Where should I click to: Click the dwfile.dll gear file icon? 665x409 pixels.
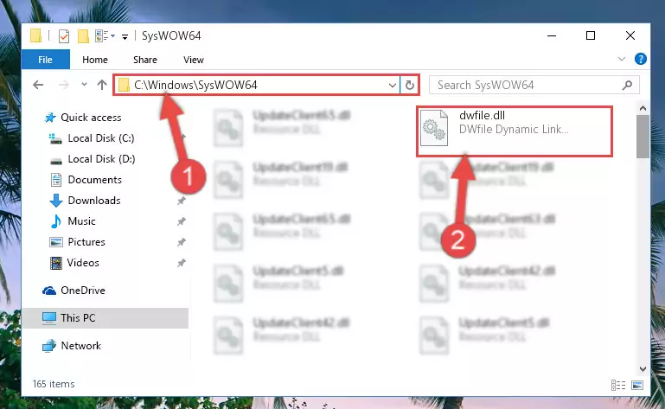click(x=434, y=128)
